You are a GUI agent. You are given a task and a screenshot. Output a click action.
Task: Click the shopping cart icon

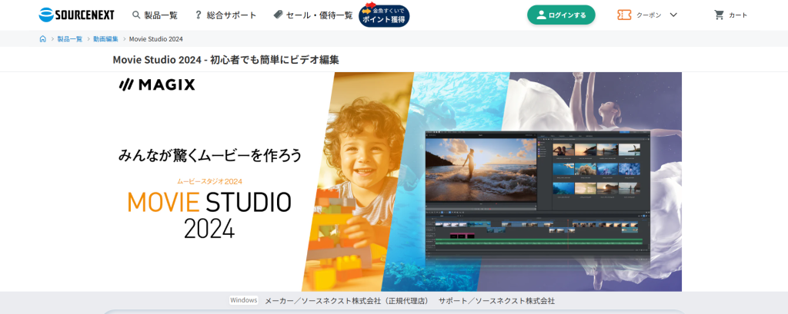(720, 15)
